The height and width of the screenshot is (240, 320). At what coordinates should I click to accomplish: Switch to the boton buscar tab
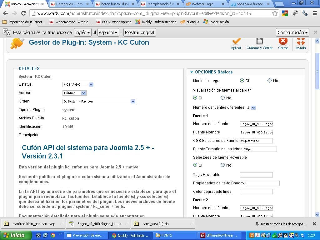(x=115, y=4)
